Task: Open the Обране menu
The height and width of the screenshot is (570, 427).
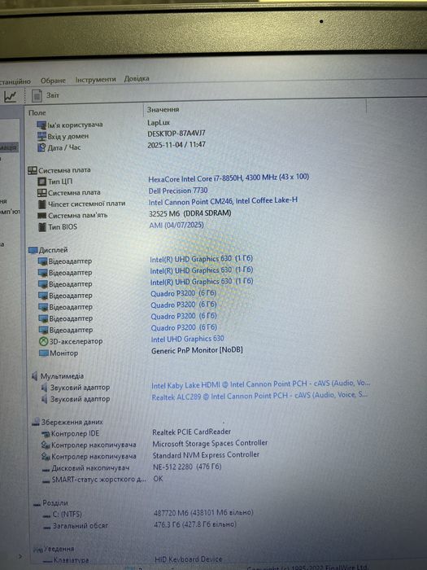Action: (x=53, y=81)
